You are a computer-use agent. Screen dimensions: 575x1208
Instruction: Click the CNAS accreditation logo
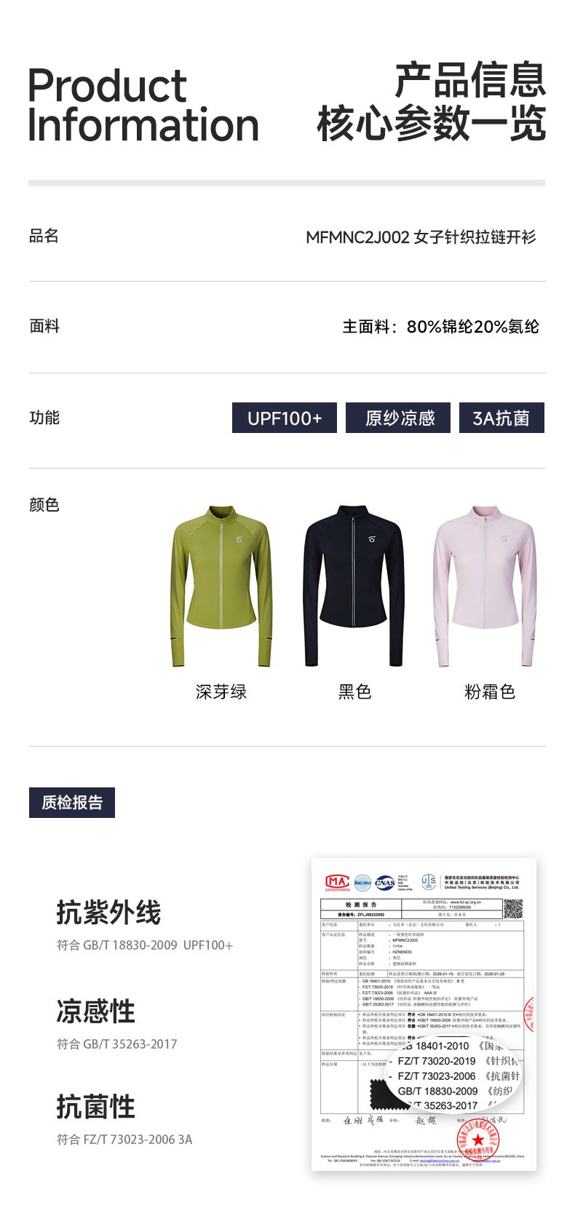coord(385,883)
